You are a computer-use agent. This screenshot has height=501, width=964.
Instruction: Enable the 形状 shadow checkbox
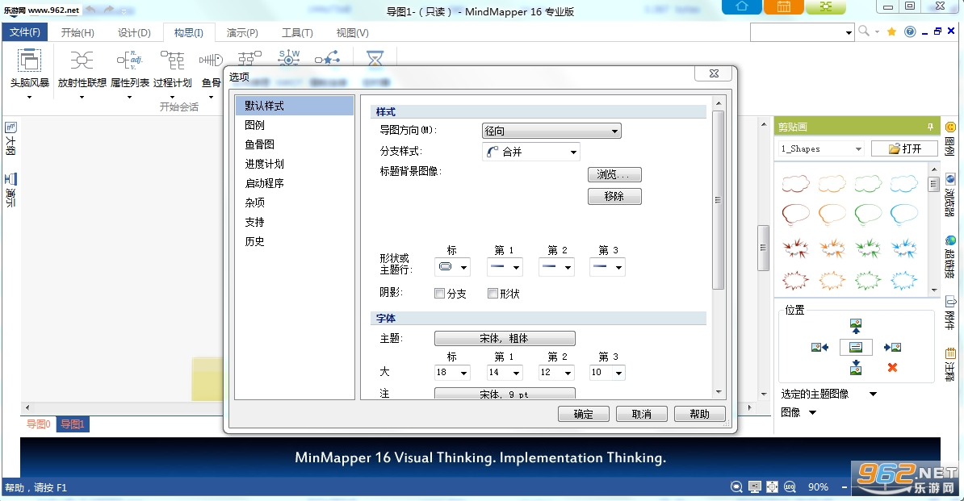(x=492, y=294)
